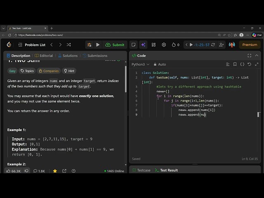Collapse the Code panel with chevron

coord(257,56)
